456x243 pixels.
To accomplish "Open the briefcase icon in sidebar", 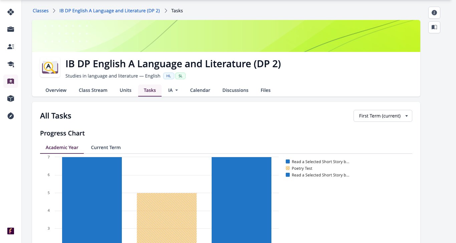I will point(11,29).
